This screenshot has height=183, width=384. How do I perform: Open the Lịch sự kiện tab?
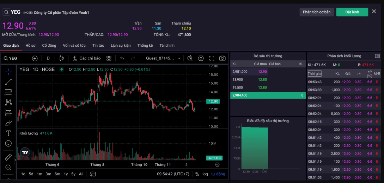coord(121,46)
